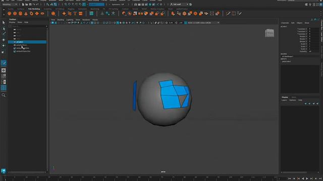Select defaultObjectSet in the Outliner
The height and width of the screenshot is (181, 323).
(27, 51)
